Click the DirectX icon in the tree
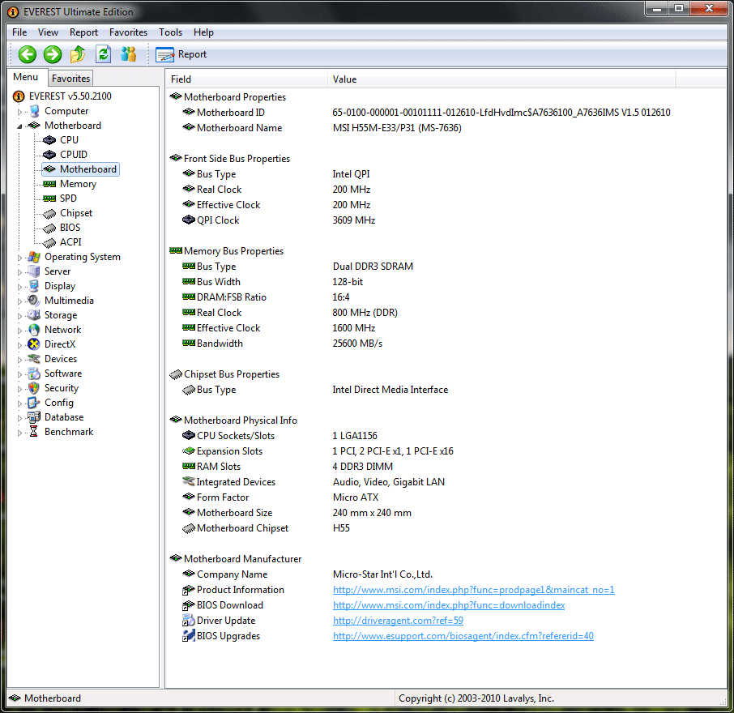 point(34,344)
